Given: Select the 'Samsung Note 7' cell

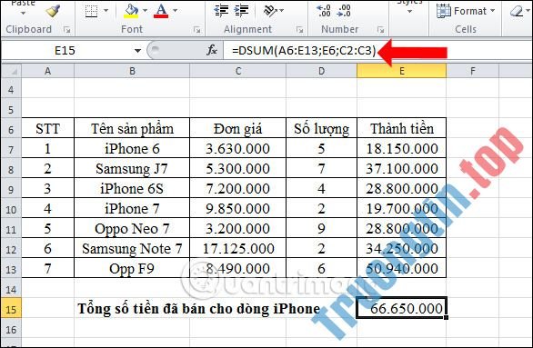Looking at the screenshot, I should [132, 249].
